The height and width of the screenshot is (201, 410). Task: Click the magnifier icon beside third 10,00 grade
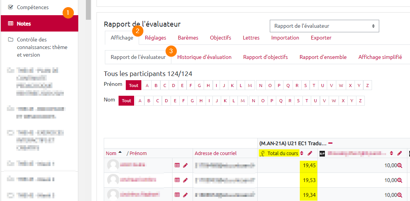400,195
